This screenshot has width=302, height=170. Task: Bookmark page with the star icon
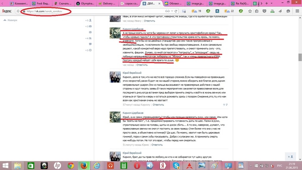[250, 11]
